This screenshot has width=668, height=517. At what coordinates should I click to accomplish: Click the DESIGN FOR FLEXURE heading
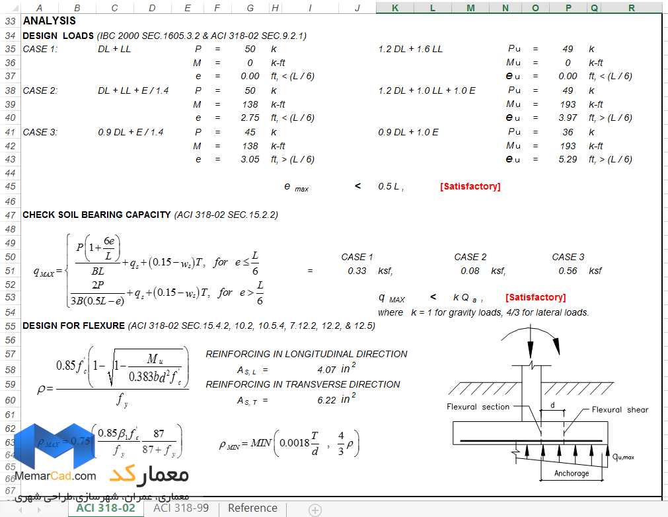click(x=74, y=326)
